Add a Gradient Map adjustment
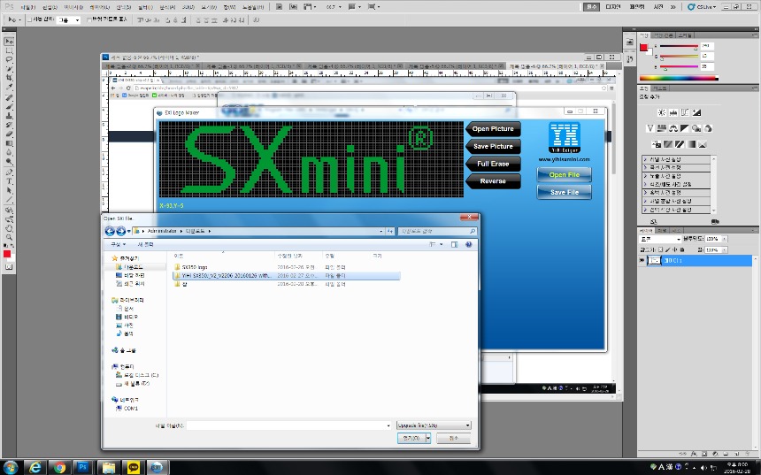 pyautogui.click(x=690, y=144)
